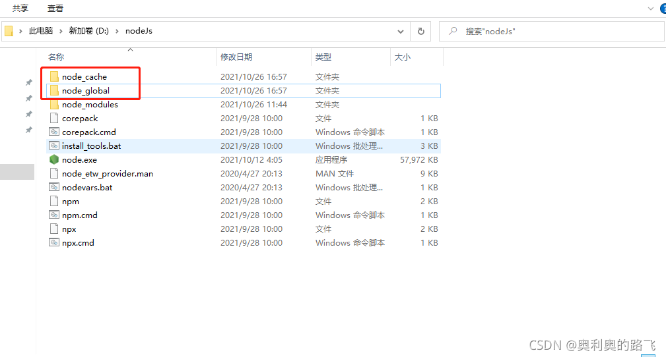Click the nodevars.bat file icon

pos(54,188)
